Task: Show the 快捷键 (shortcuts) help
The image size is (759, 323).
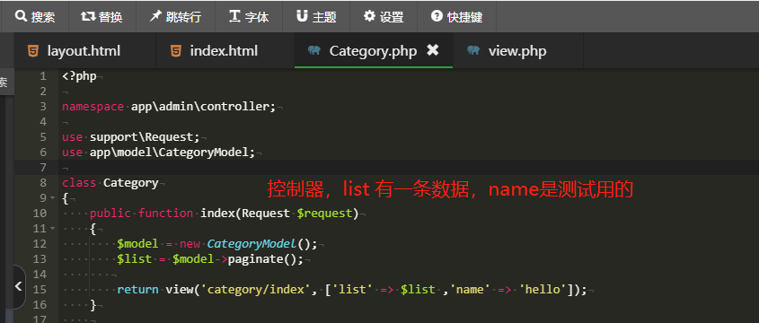Action: click(456, 17)
